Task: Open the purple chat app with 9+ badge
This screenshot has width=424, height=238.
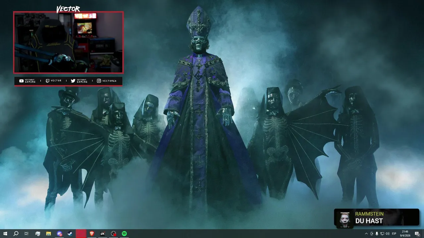Action: tap(59, 234)
